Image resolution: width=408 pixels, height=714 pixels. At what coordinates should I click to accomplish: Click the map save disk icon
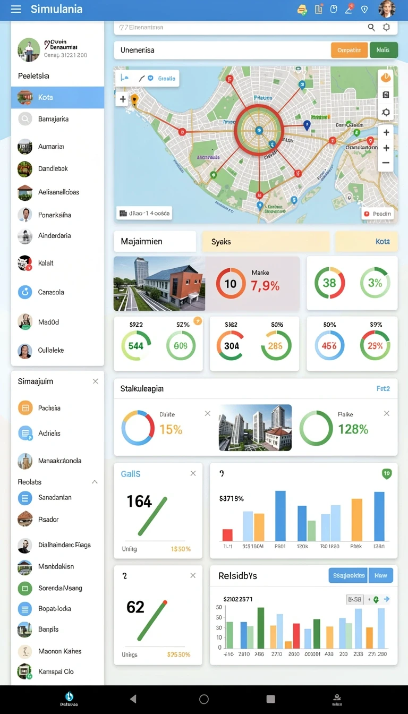386,95
